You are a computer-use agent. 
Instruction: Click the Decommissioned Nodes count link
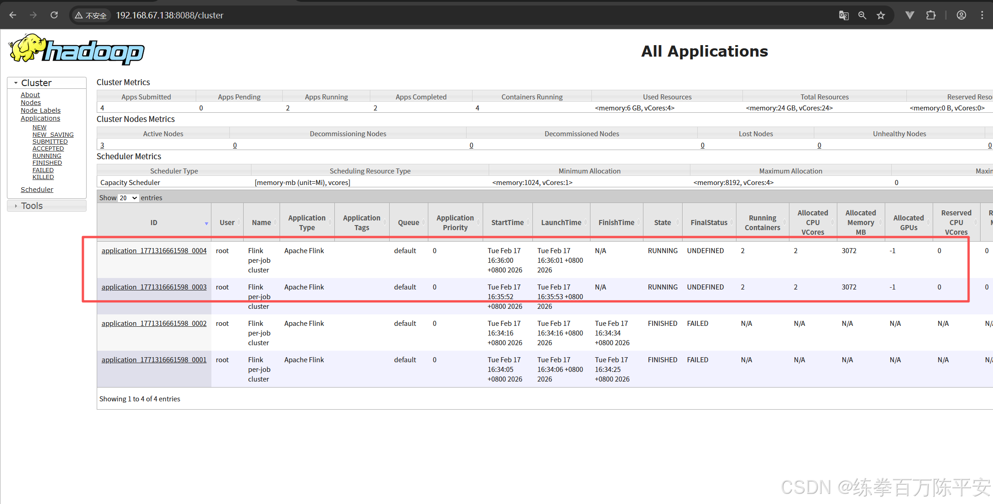pyautogui.click(x=471, y=145)
